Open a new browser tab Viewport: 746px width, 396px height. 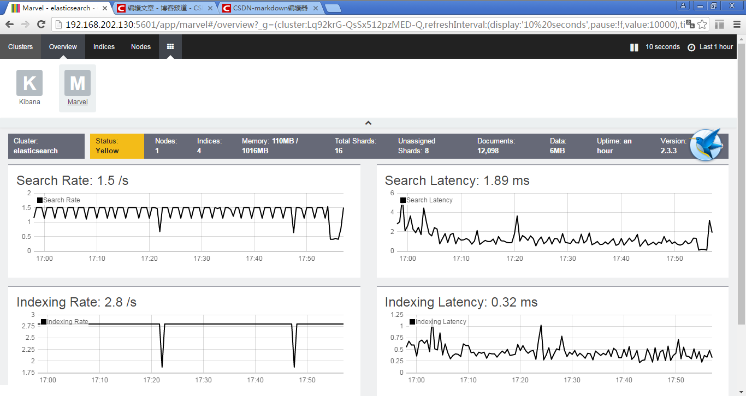point(333,8)
